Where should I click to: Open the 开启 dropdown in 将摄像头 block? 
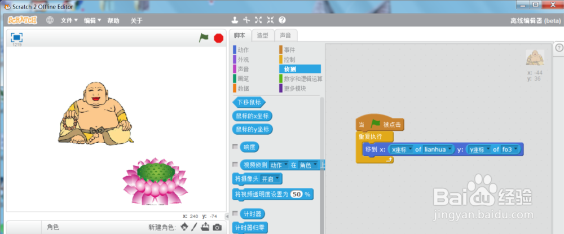pyautogui.click(x=271, y=179)
